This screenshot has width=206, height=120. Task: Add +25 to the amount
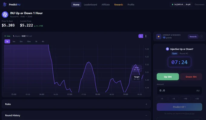point(197,99)
